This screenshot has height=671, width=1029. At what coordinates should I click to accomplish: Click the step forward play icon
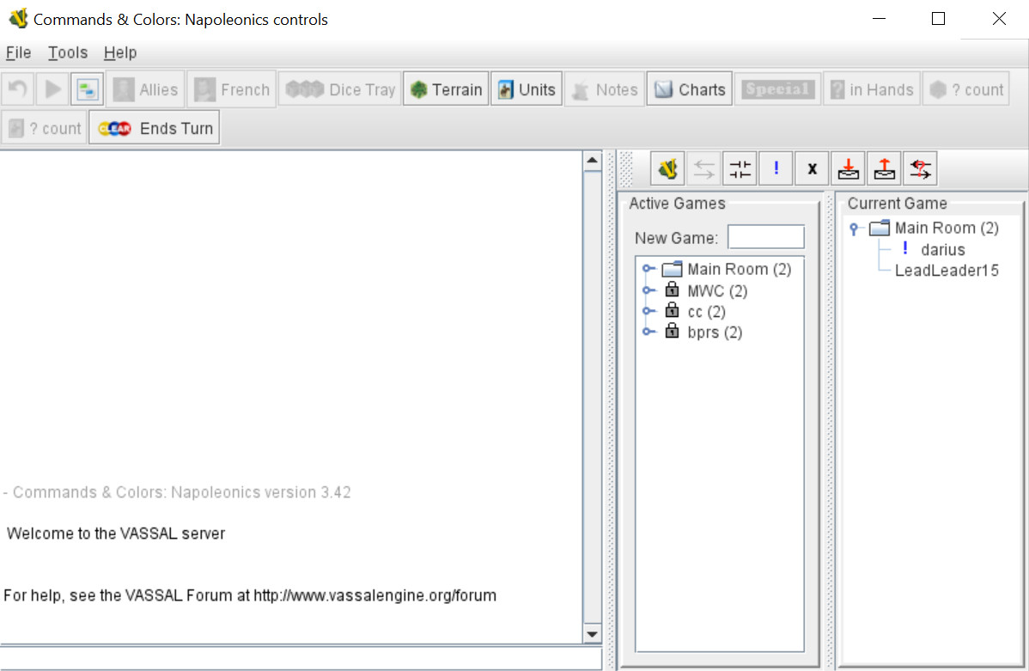click(x=52, y=88)
